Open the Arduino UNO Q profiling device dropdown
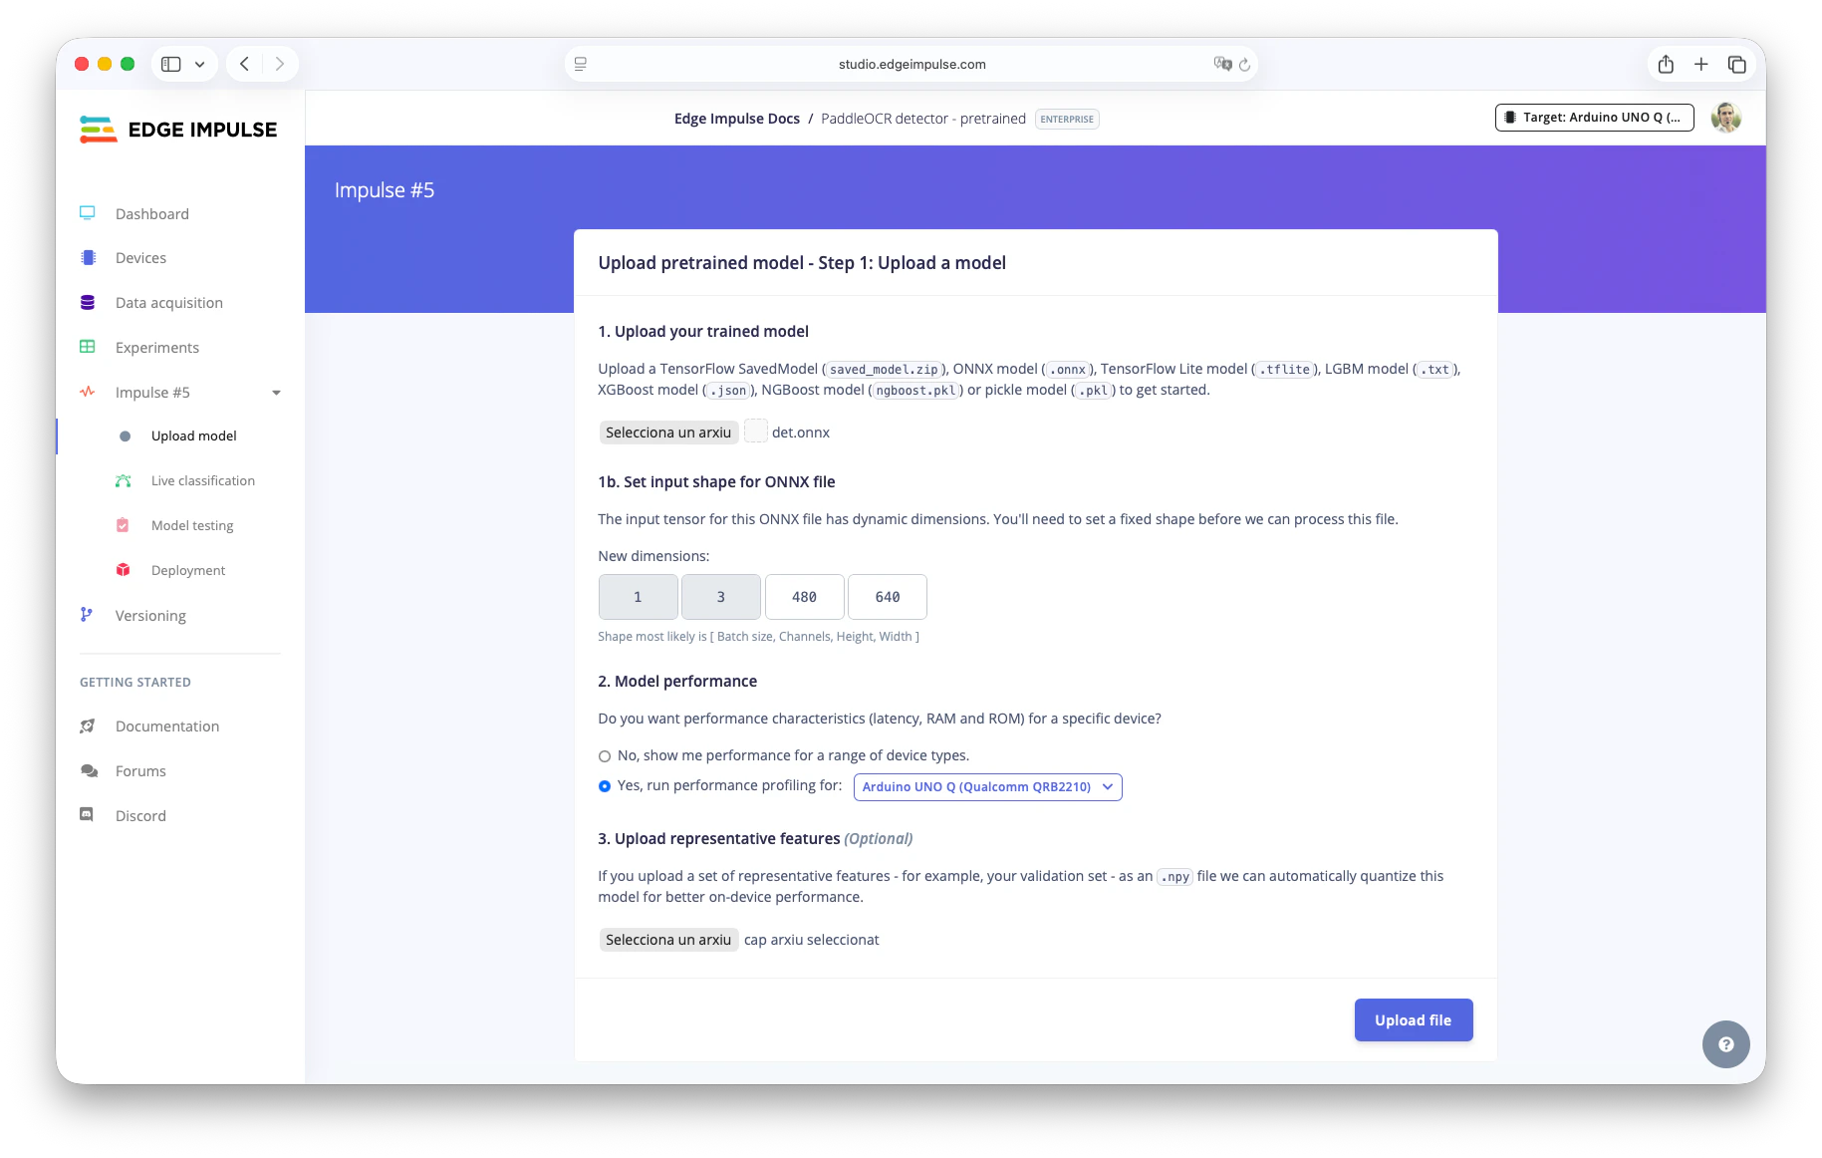The image size is (1822, 1158). pyautogui.click(x=987, y=786)
